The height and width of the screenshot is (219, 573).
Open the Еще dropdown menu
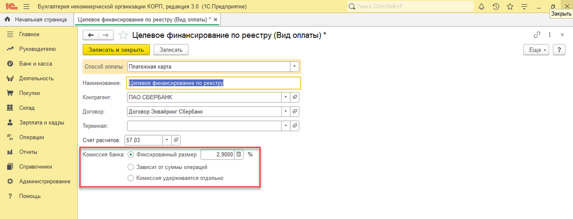(x=537, y=50)
